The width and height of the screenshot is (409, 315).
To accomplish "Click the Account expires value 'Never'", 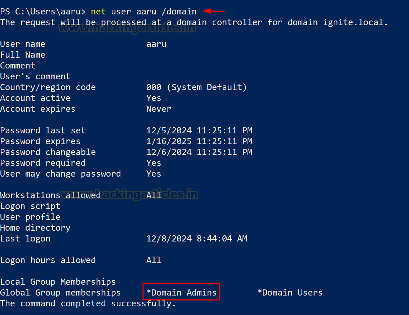I will pyautogui.click(x=159, y=109).
